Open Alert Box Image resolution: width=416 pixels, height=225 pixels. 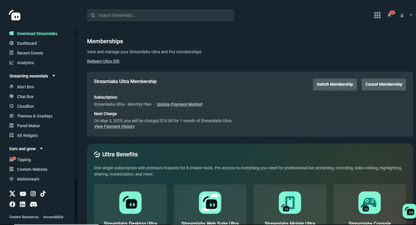(x=25, y=87)
